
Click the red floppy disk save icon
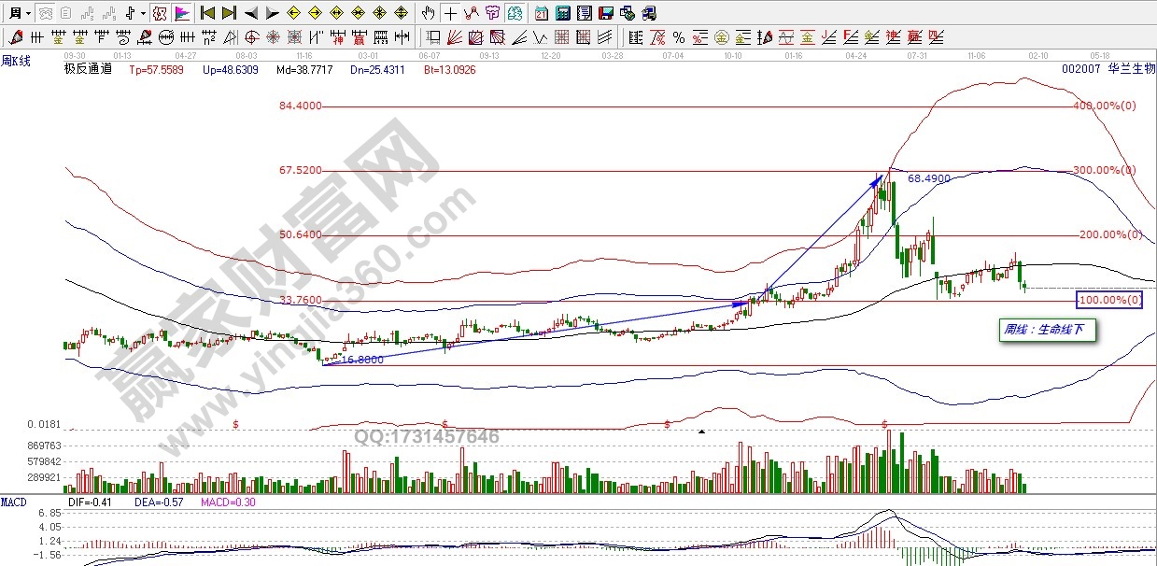click(605, 13)
